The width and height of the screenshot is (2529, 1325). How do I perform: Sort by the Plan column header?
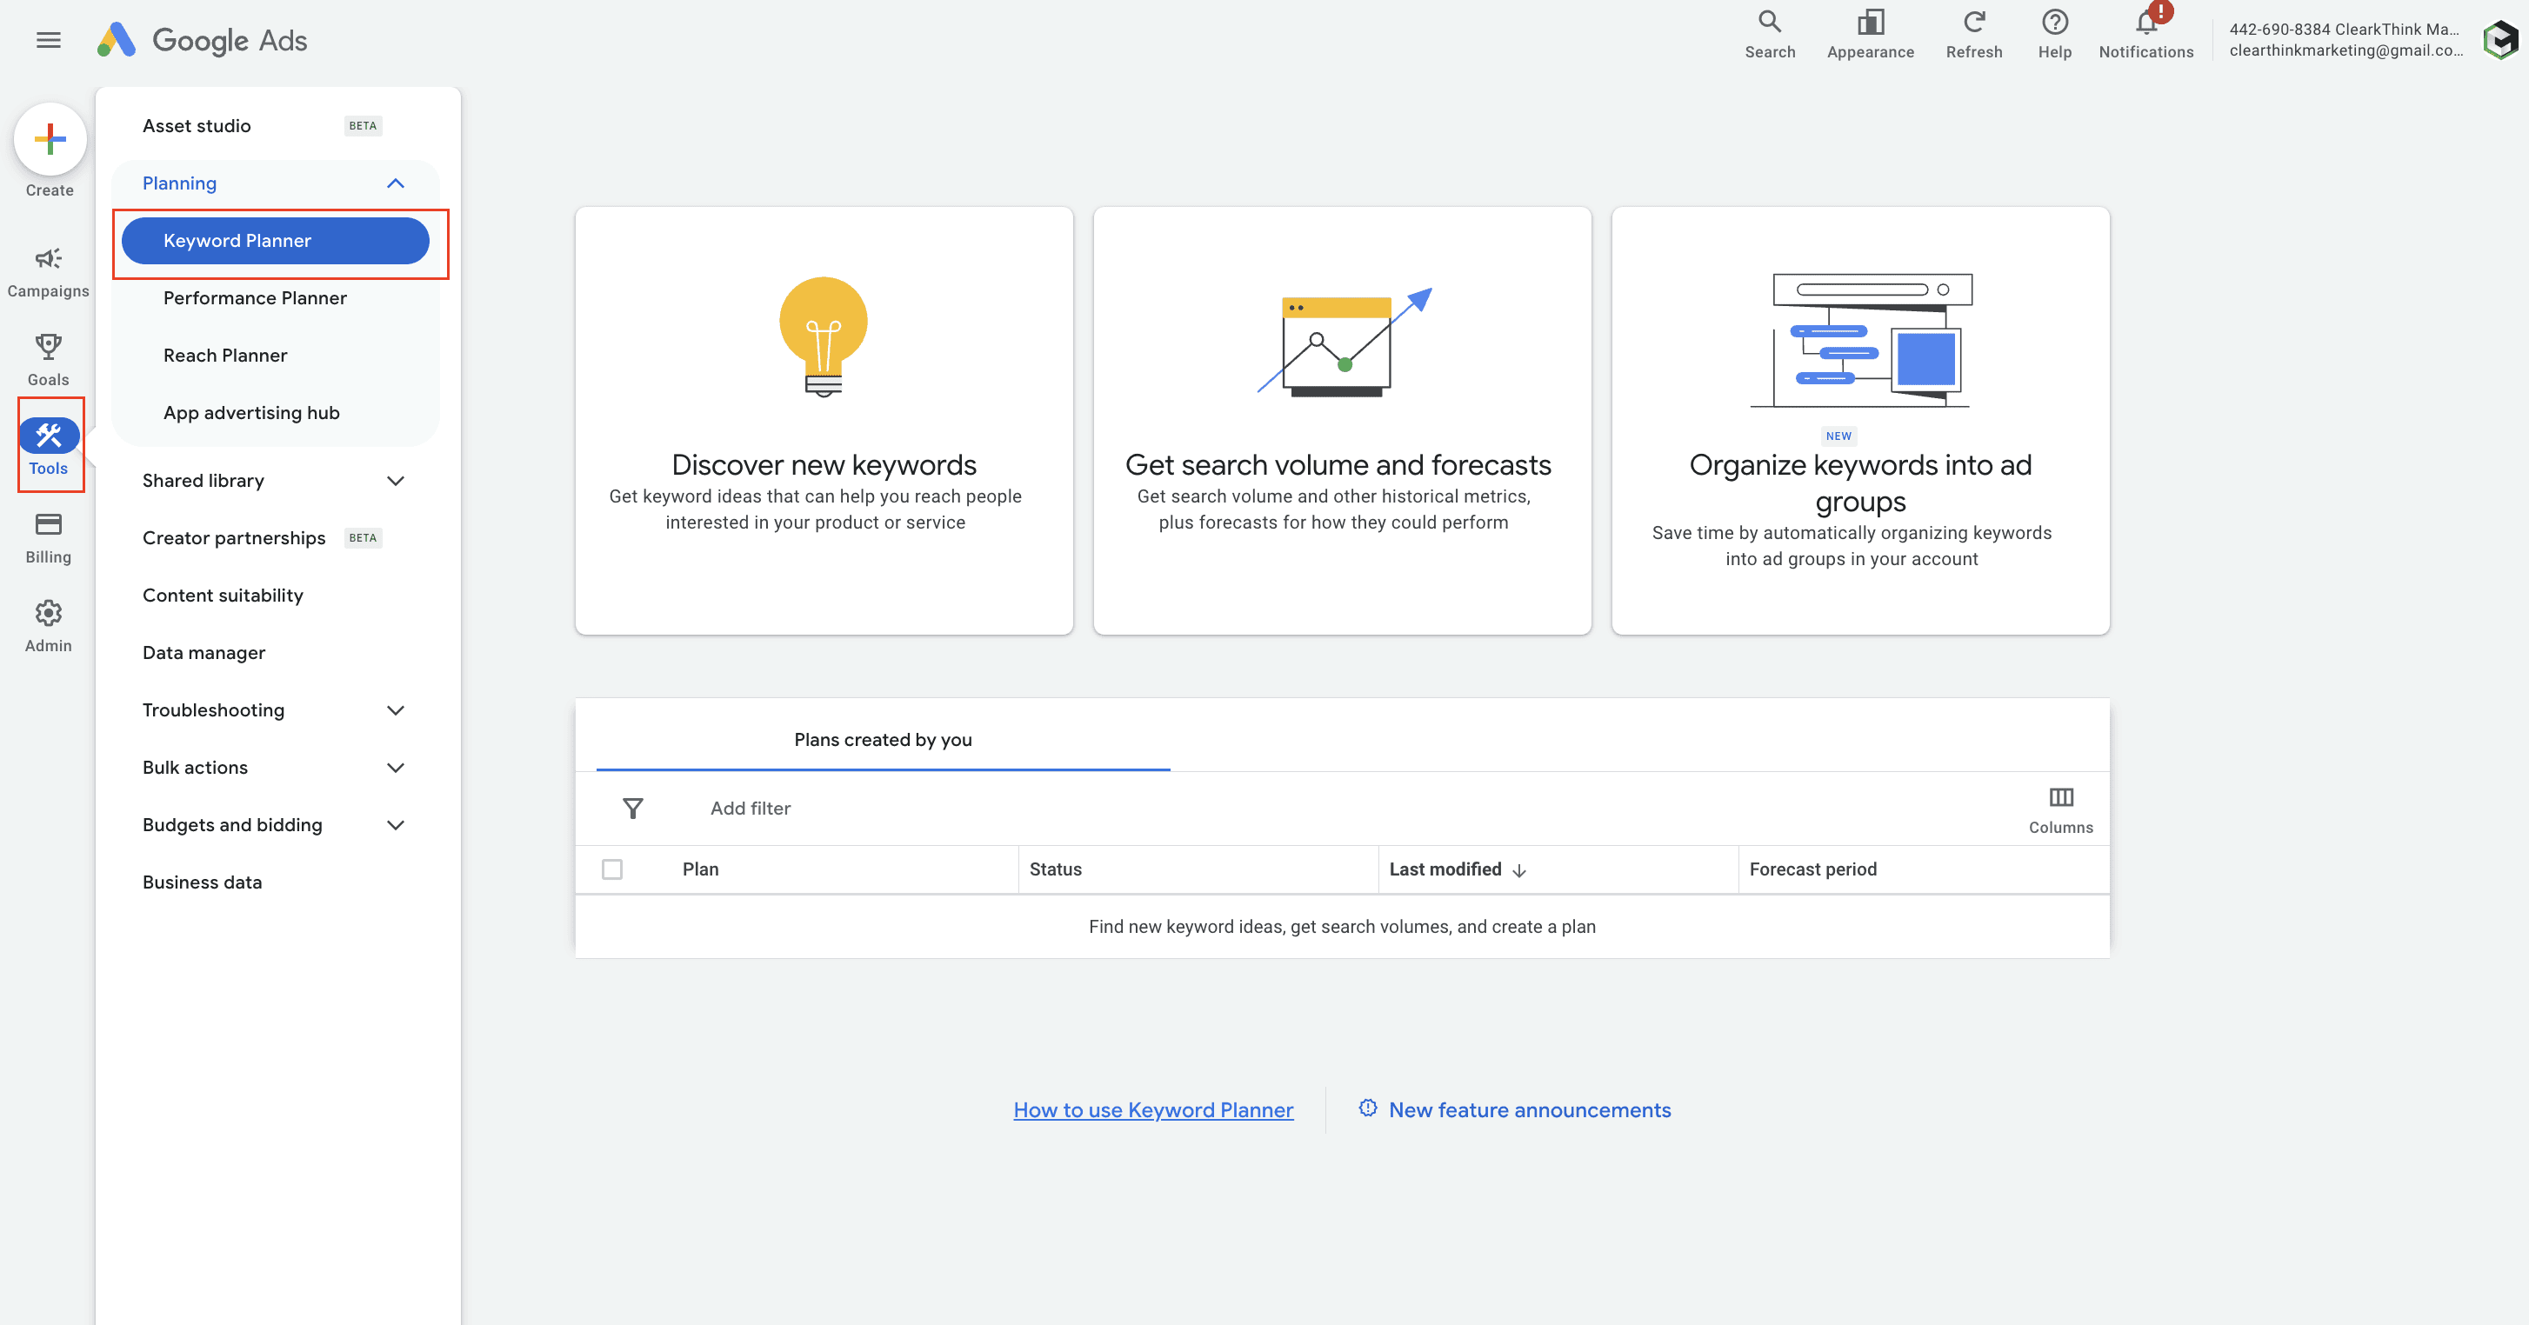click(700, 869)
